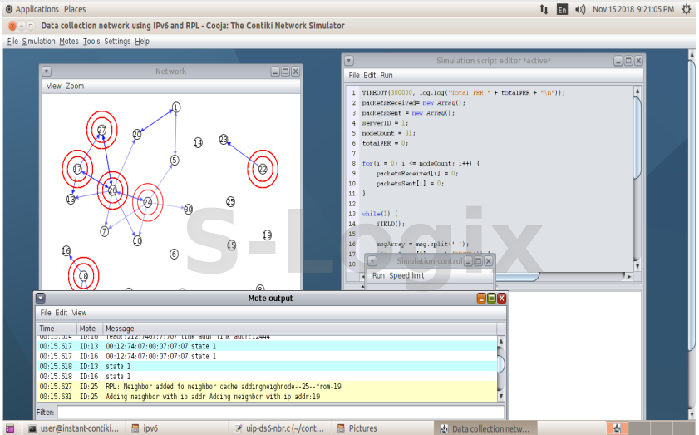This screenshot has height=435, width=699.
Task: Select log row 'RPL: Neighbor added to neighbor cache'
Action: click(x=267, y=387)
